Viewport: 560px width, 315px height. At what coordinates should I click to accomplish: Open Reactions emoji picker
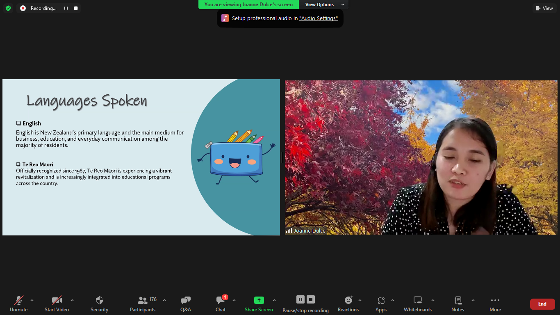[348, 300]
